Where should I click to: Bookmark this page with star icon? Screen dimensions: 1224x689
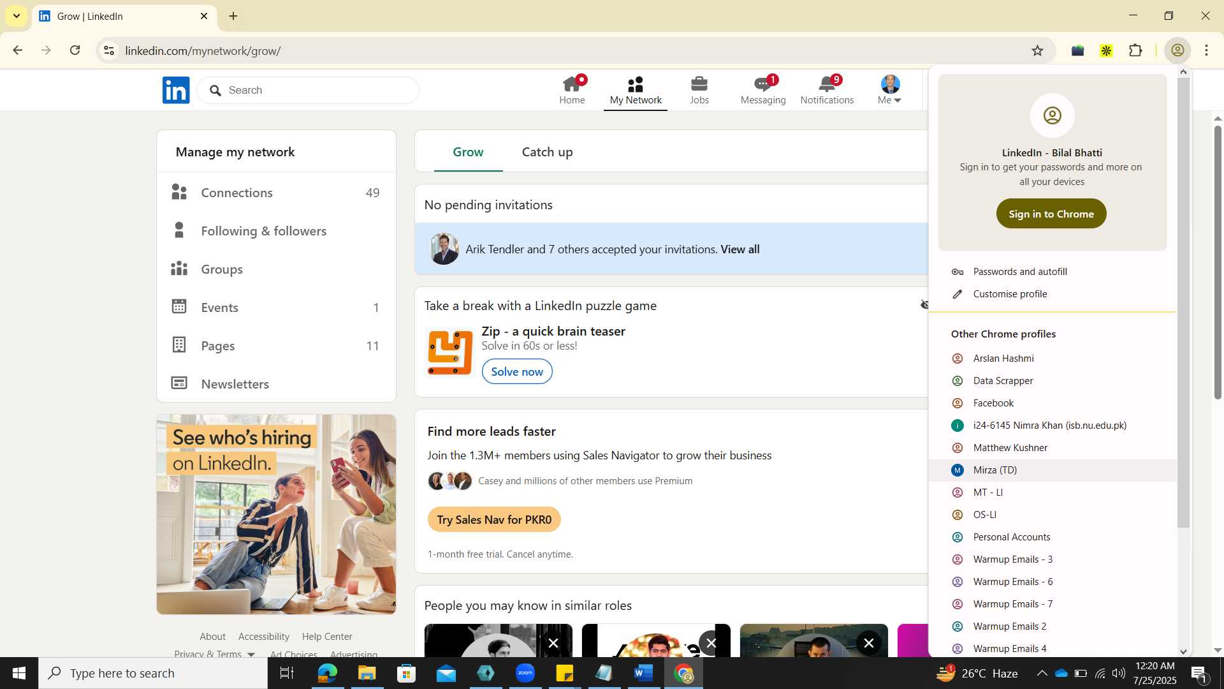(x=1037, y=51)
